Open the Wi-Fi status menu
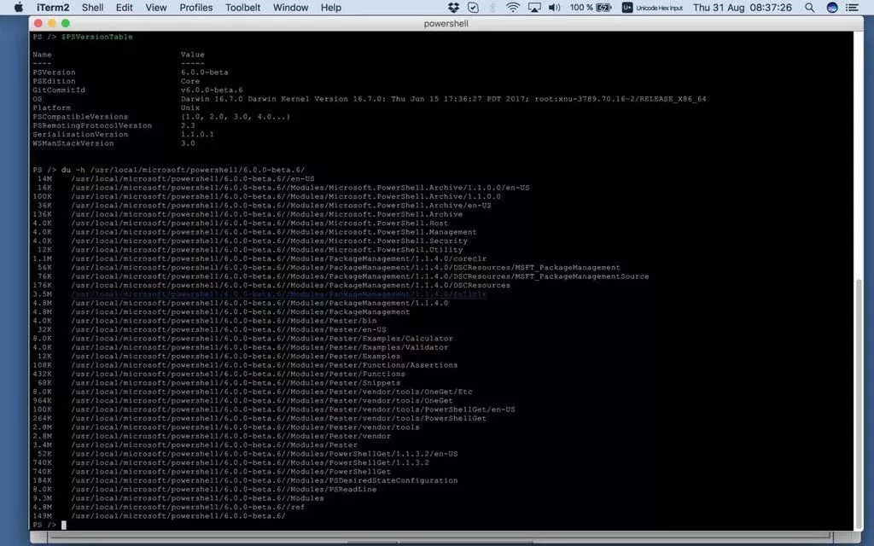The image size is (874, 546). click(x=513, y=7)
